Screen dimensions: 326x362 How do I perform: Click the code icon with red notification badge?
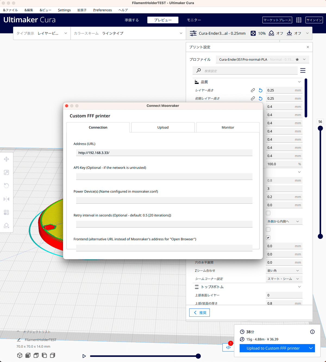click(228, 347)
